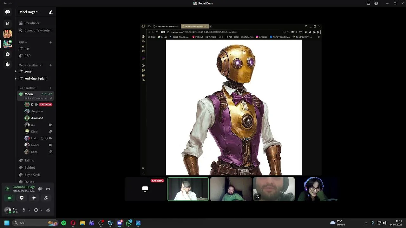Invite people to Rebel Dogs server
Screen dimensions: 406x228
[x=51, y=12]
